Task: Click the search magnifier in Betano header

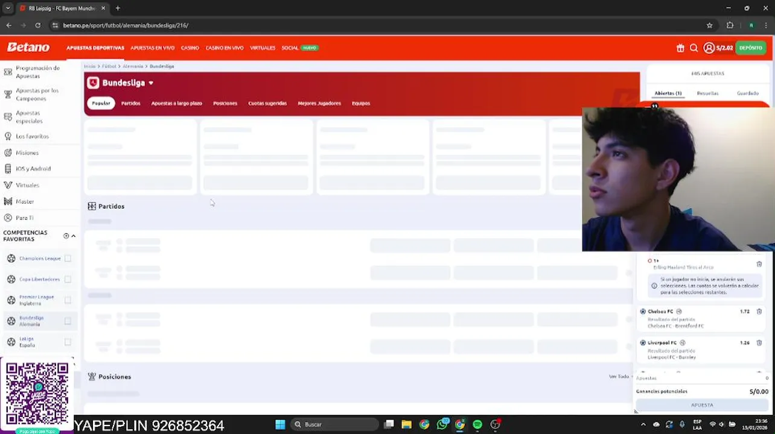Action: click(x=694, y=48)
